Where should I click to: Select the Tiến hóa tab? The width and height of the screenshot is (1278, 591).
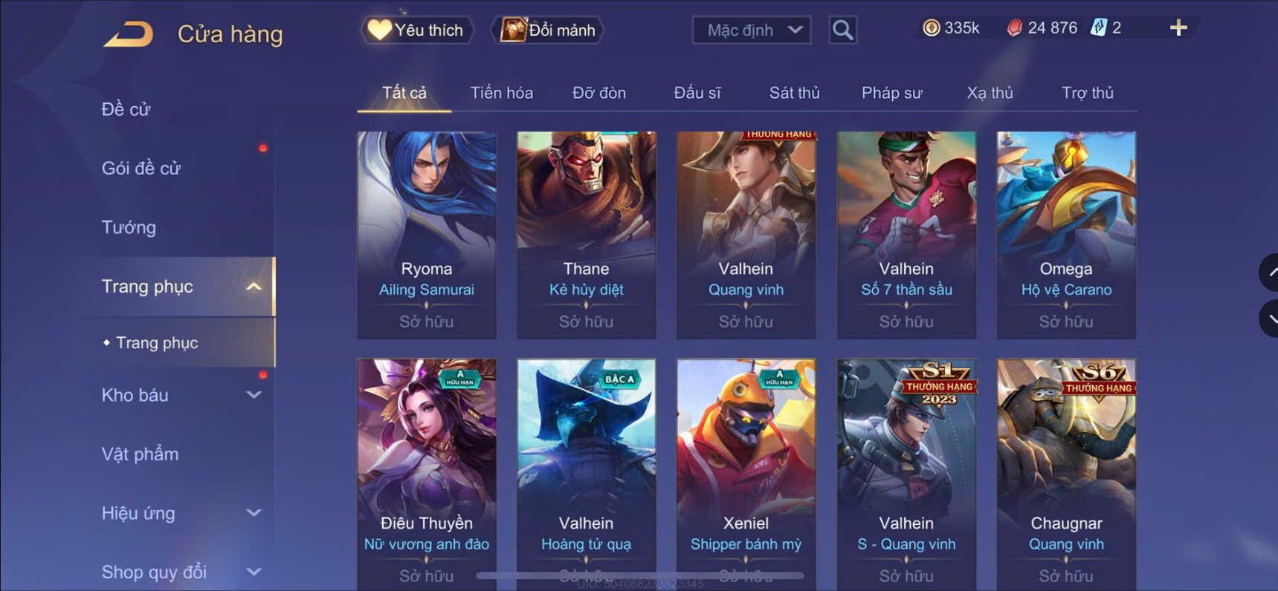point(502,93)
